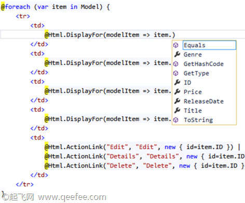245x203 pixels.
Task: Place cursor in first Html.DisplayFor line
Action: 110,35
